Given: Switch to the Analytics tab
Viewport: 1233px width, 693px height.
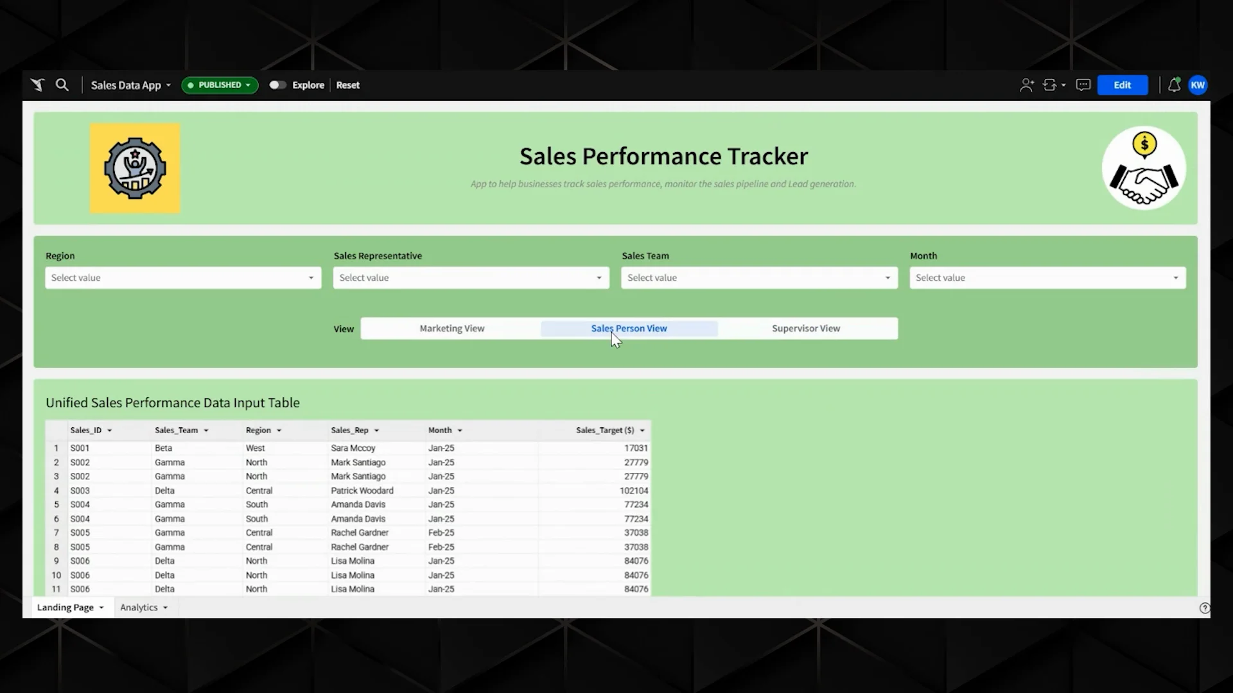Looking at the screenshot, I should pos(139,607).
